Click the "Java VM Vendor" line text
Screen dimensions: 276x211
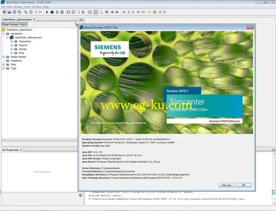point(101,158)
